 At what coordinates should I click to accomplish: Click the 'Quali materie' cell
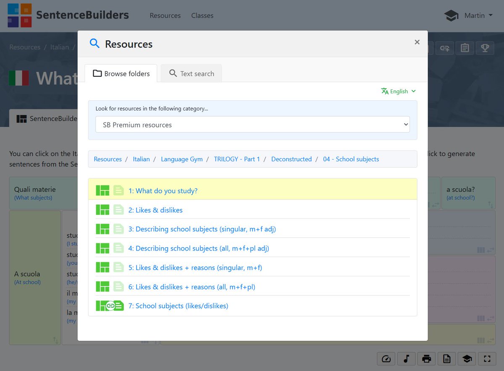(43, 193)
